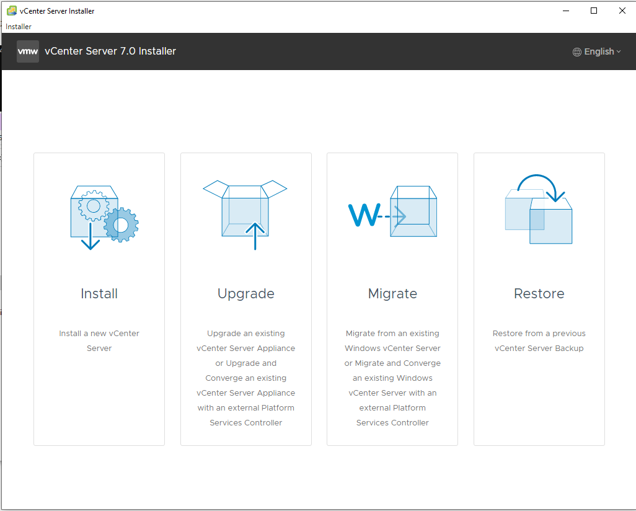Viewport: 636px width, 511px height.
Task: Open the Installer menu
Action: 18,27
